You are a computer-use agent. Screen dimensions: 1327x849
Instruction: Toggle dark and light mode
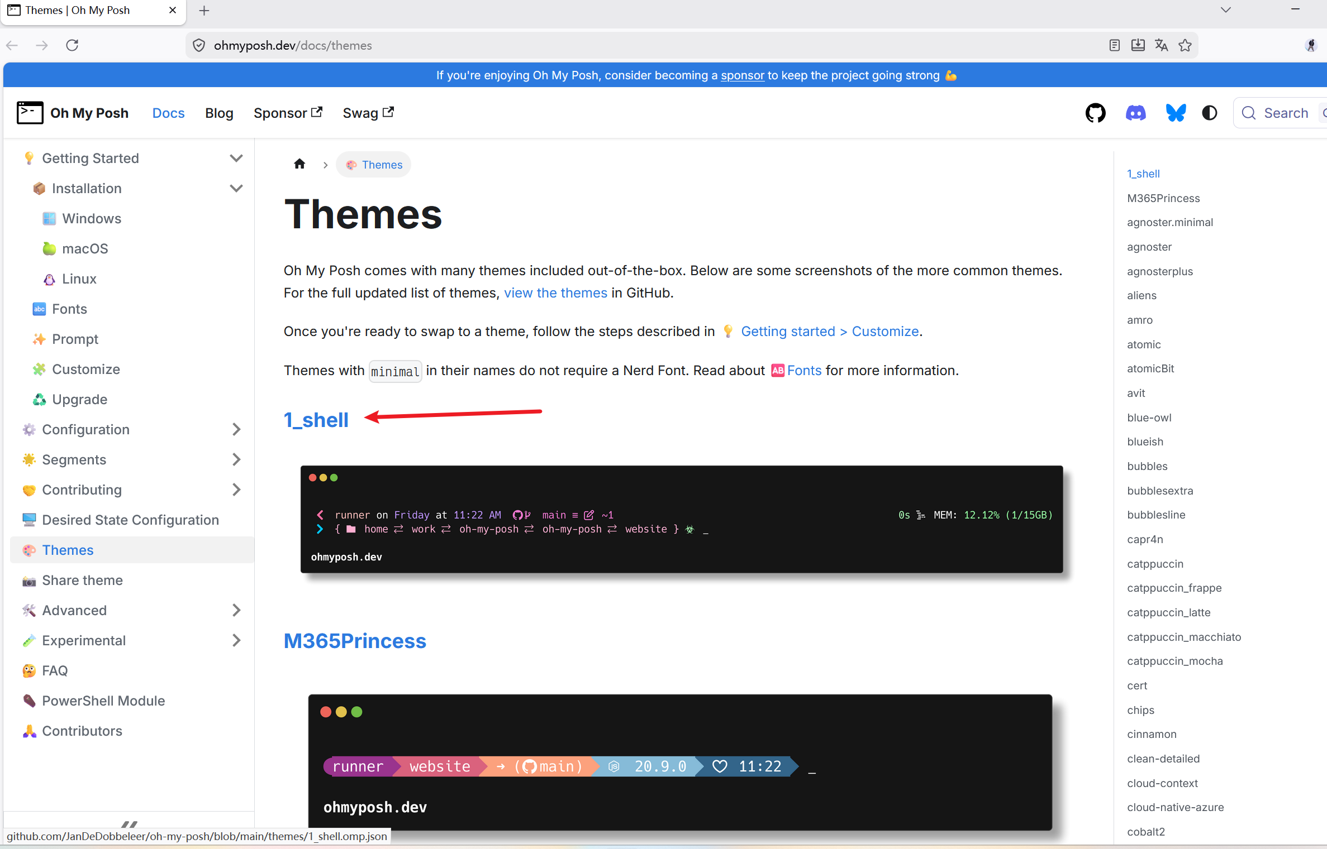tap(1210, 113)
